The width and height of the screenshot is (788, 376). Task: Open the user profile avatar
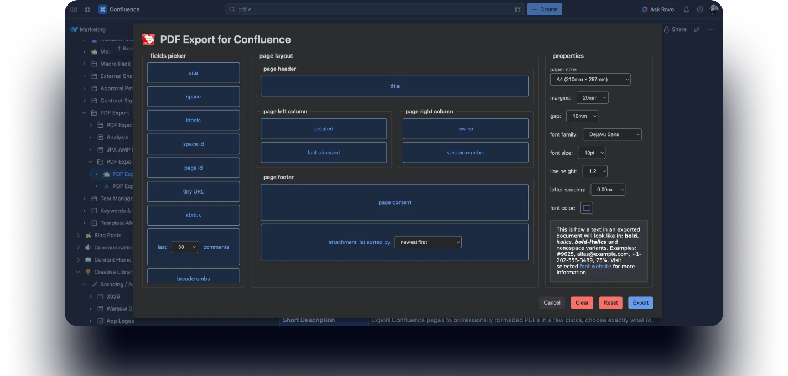tap(714, 9)
